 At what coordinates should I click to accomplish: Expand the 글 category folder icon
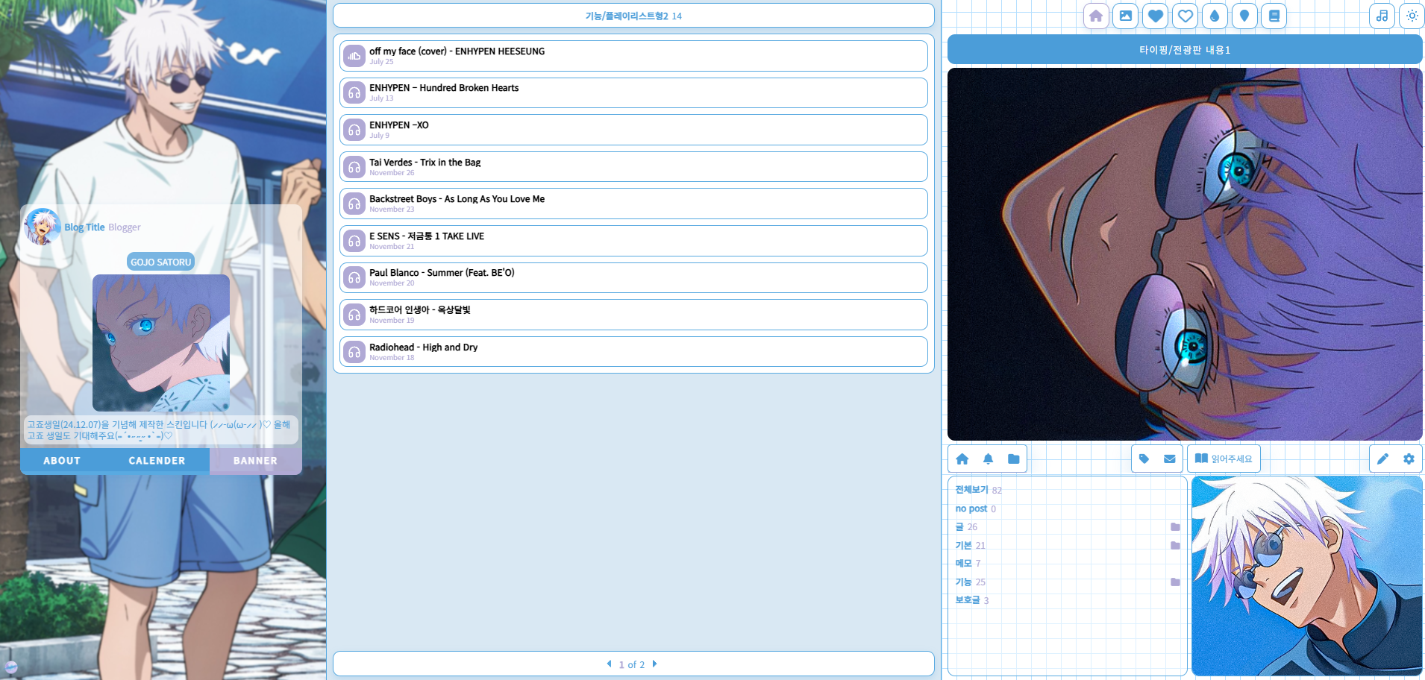(x=1175, y=527)
